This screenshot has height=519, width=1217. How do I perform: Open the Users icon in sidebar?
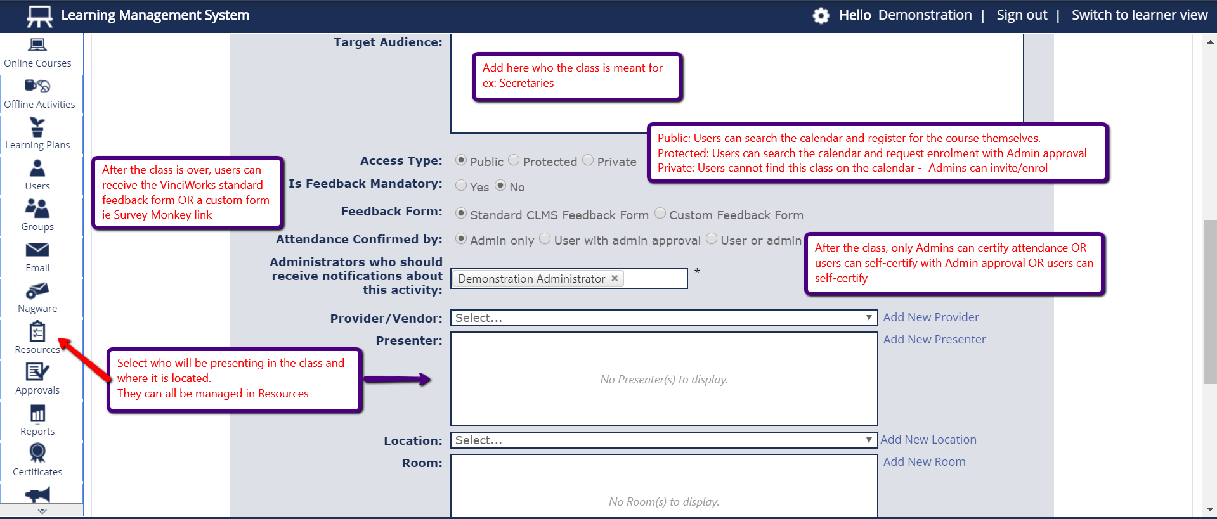tap(37, 169)
